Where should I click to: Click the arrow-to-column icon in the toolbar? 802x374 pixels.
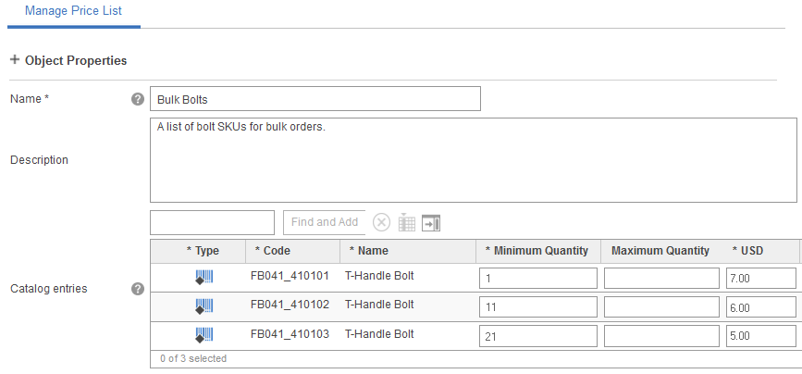tap(431, 222)
